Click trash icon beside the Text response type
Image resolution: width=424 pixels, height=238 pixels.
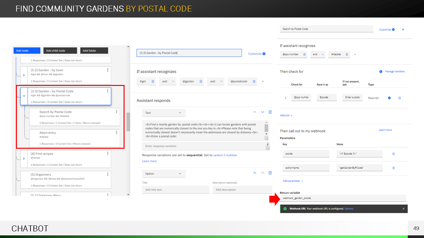[270, 112]
